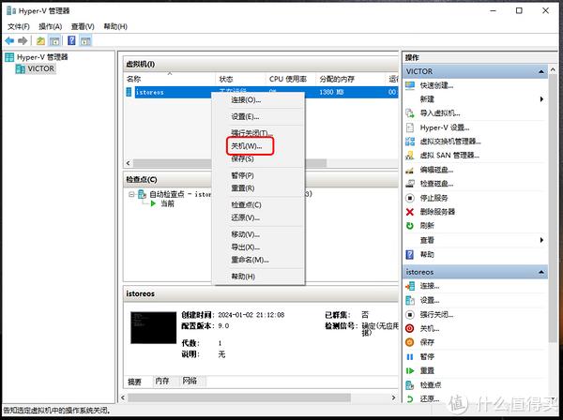Choose 设置(E)... in the context menu

(259, 117)
